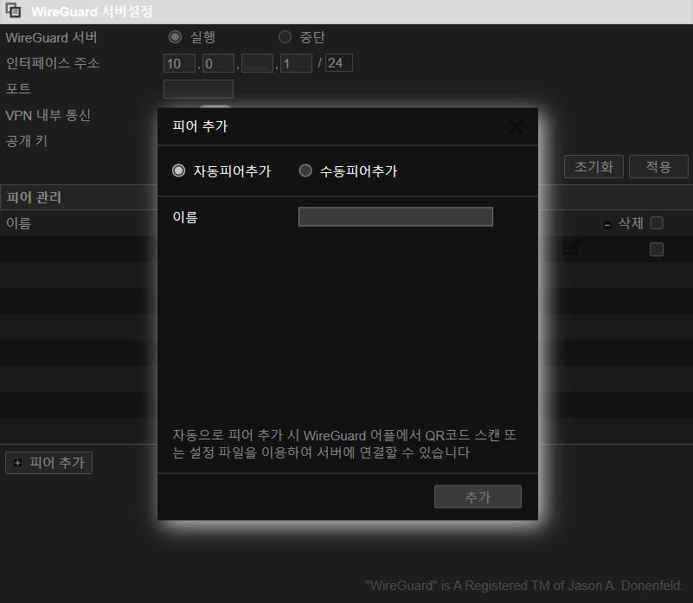Focus the 이름 field in the dialog
The width and height of the screenshot is (693, 603).
[x=395, y=217]
